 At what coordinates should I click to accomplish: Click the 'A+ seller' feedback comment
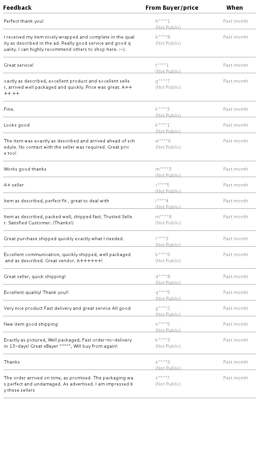(14, 185)
